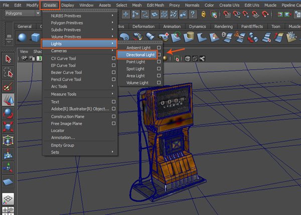Expand the Volume Primitives submenu

[79, 37]
